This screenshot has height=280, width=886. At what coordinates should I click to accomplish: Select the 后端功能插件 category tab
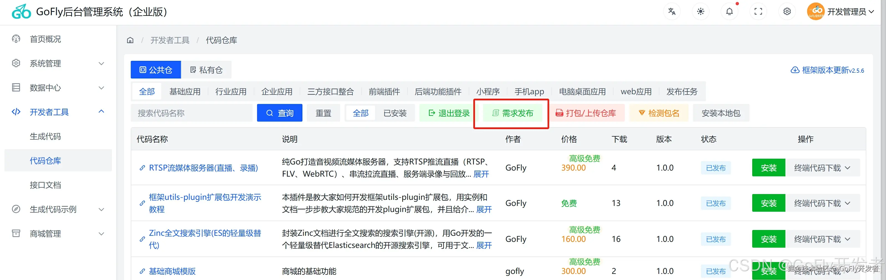pyautogui.click(x=438, y=91)
